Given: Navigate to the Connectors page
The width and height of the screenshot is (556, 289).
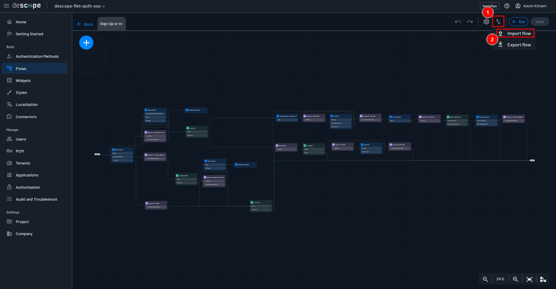Looking at the screenshot, I should [26, 117].
